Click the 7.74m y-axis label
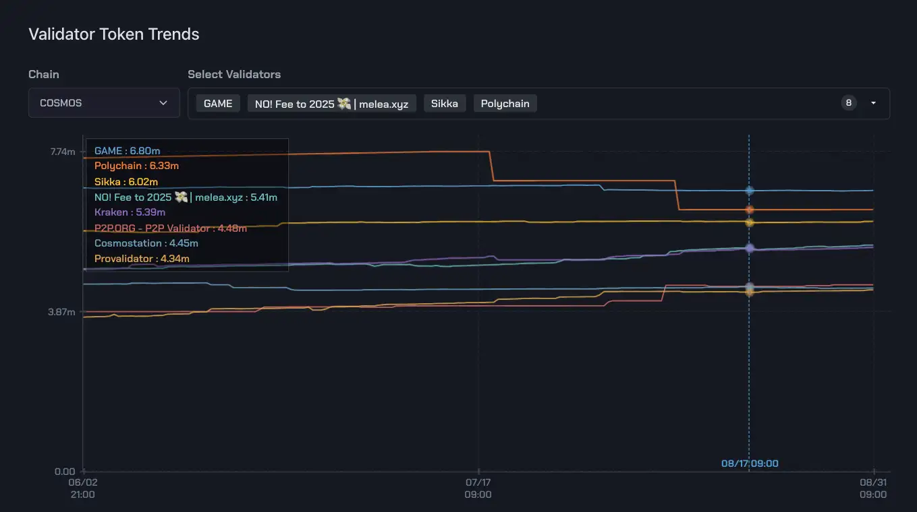Viewport: 917px width, 512px height. pyautogui.click(x=63, y=152)
